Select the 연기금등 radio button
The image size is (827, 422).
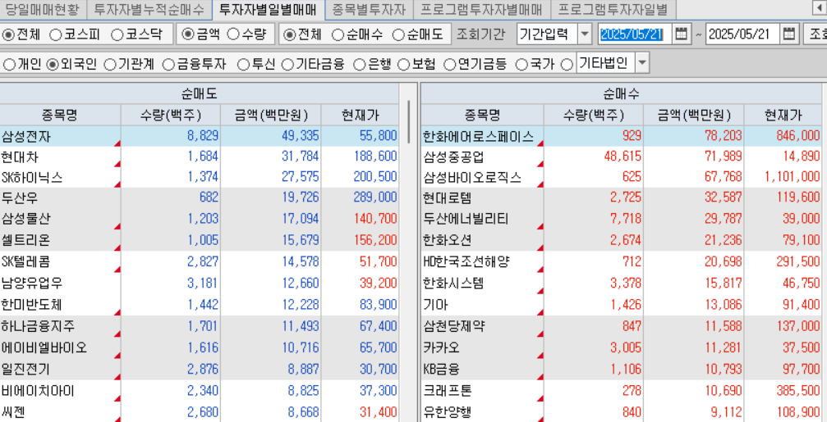click(x=449, y=64)
